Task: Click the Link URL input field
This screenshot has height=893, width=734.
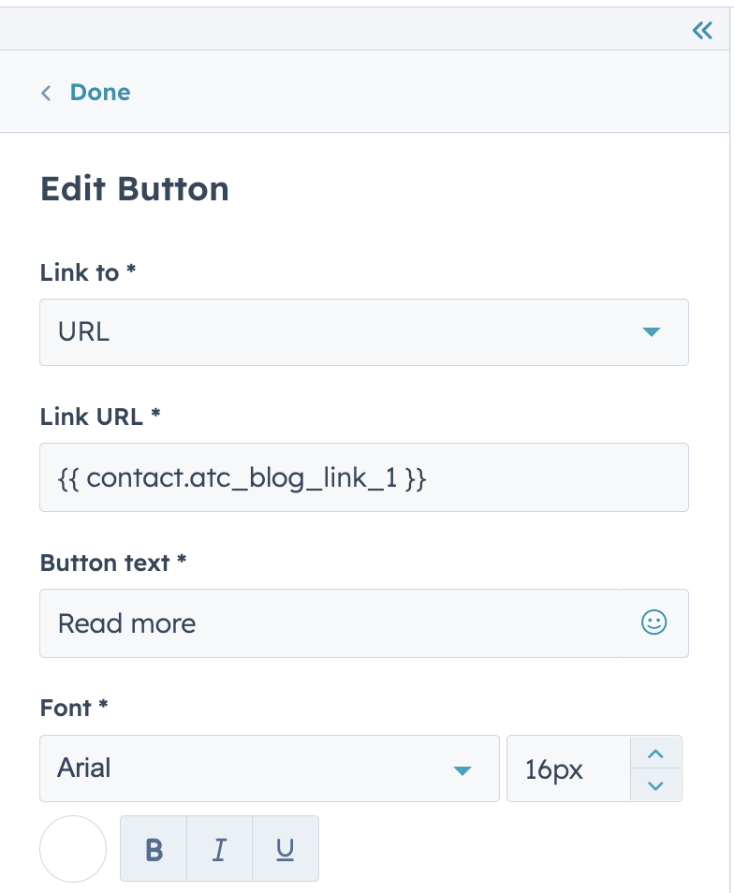Action: pos(364,477)
